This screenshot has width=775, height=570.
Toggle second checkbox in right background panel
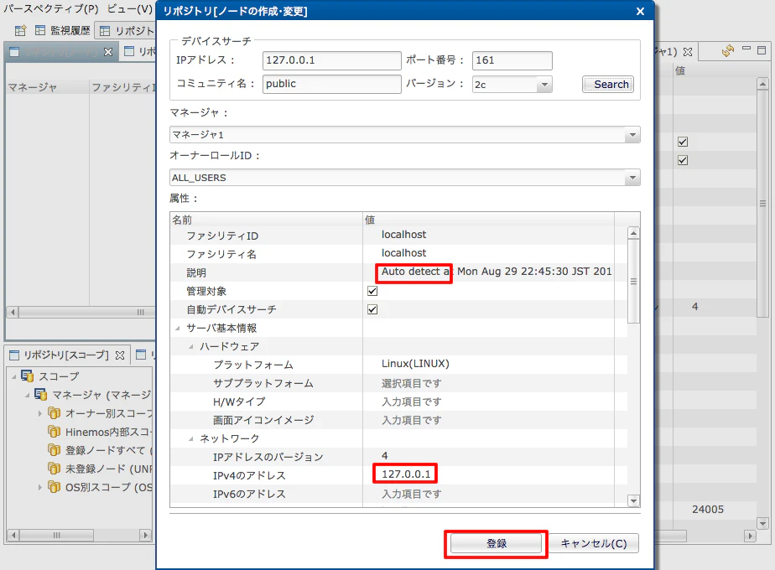tap(683, 160)
